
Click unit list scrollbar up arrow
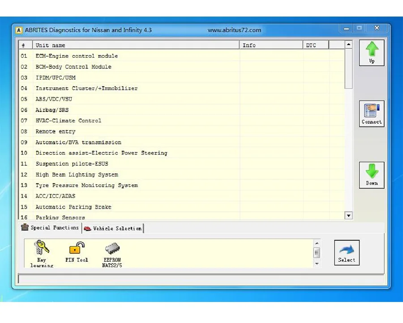coord(348,44)
